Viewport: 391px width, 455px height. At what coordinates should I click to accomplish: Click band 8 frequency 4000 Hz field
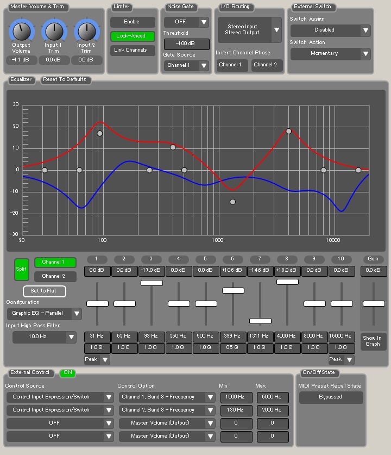coord(287,336)
